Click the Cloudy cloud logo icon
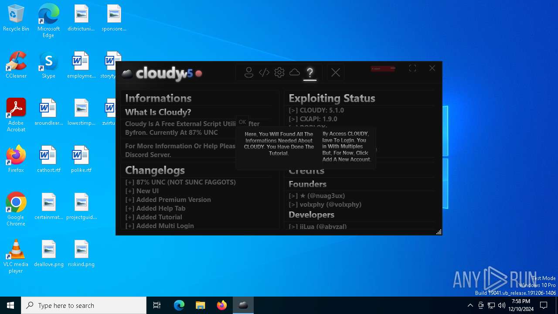 point(127,74)
